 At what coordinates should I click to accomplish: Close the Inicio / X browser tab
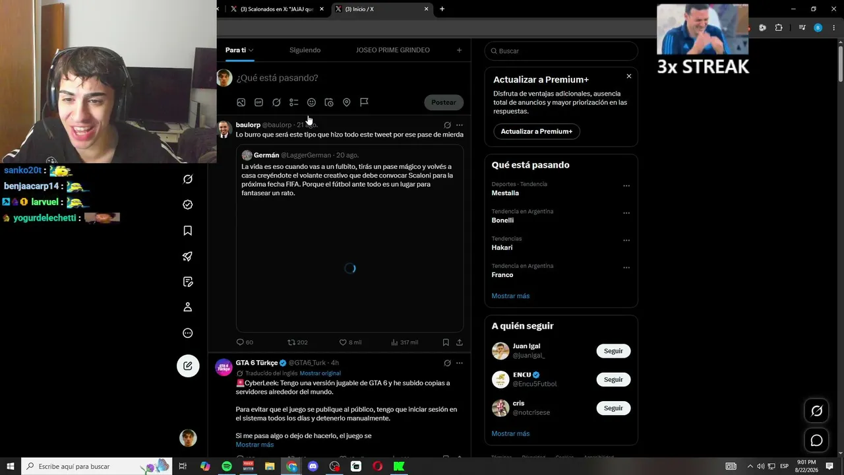pyautogui.click(x=426, y=9)
